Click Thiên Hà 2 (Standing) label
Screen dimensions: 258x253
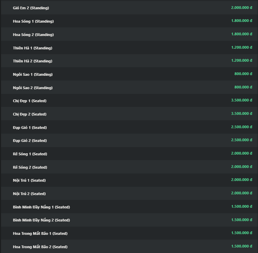pos(32,61)
